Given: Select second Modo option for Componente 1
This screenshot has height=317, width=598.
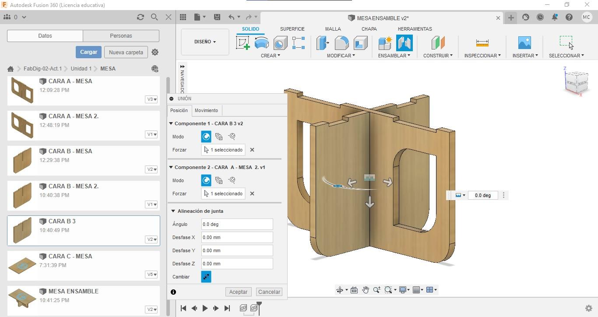Looking at the screenshot, I should [219, 137].
